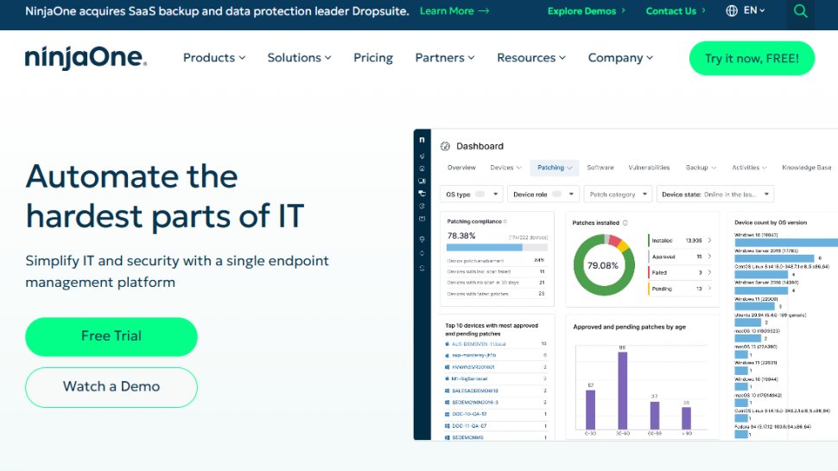This screenshot has height=471, width=838.
Task: Click the globe language icon
Action: click(732, 10)
